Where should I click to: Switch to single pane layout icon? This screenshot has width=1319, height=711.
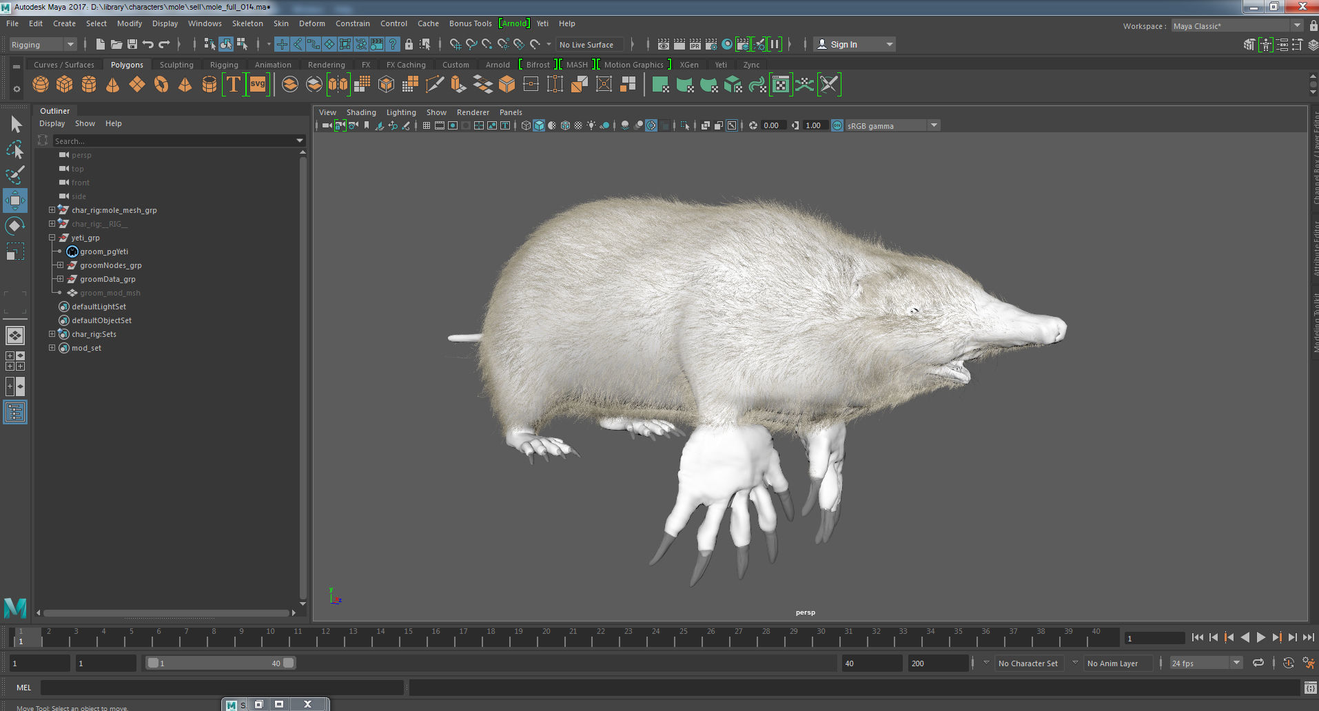coord(15,336)
